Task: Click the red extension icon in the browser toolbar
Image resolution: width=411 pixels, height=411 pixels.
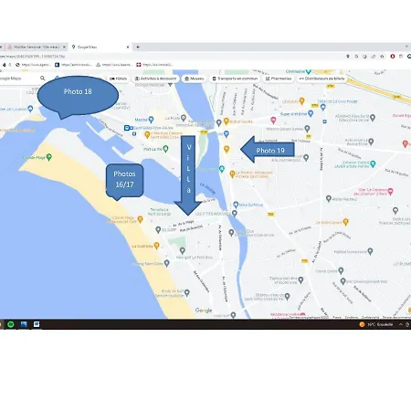Action: 393,57
